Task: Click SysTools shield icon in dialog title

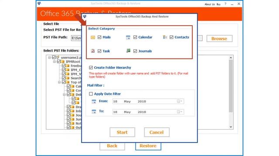Action: point(85,16)
